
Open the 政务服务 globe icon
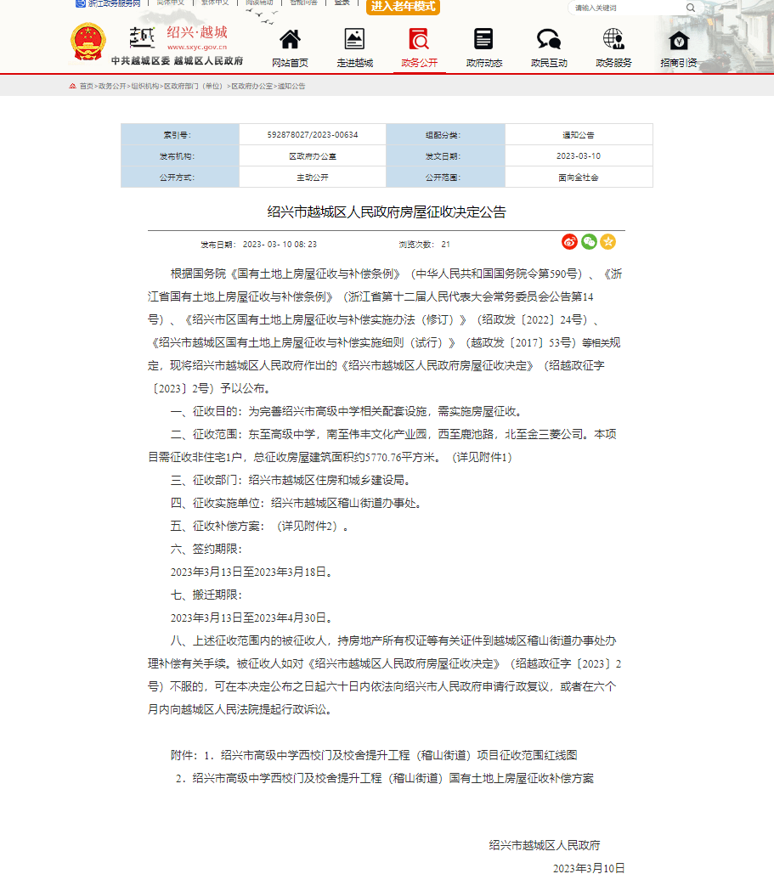[613, 39]
